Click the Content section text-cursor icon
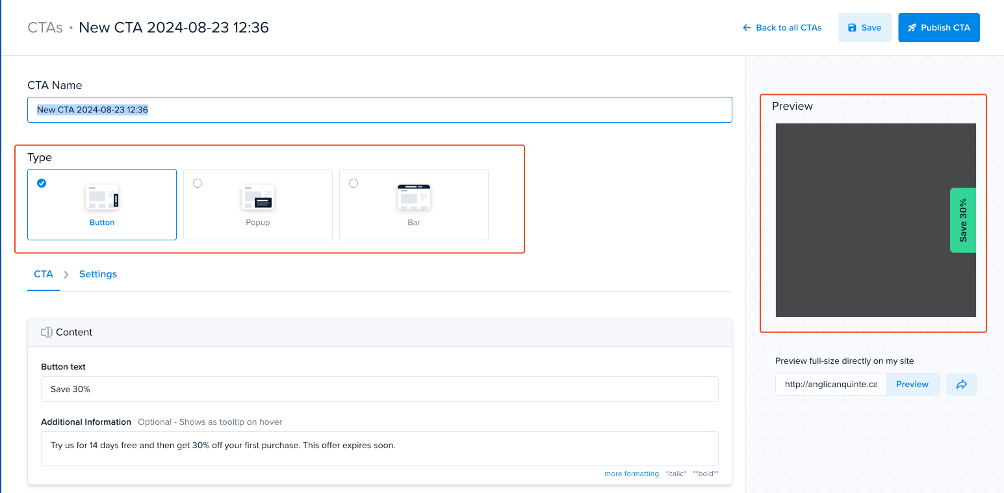The height and width of the screenshot is (493, 1004). (x=47, y=332)
